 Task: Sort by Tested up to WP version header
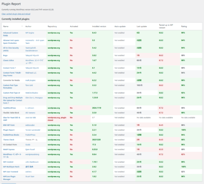[166, 26]
